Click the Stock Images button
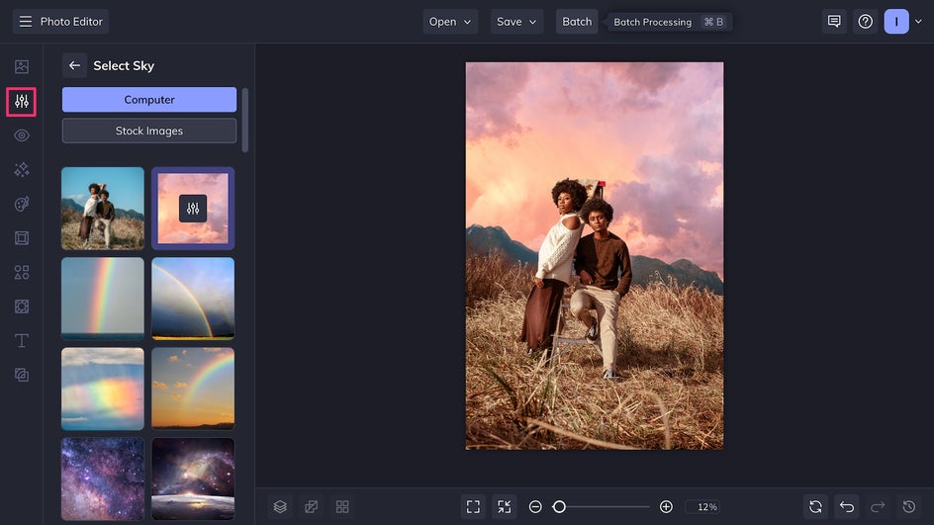This screenshot has width=934, height=525. 149,131
